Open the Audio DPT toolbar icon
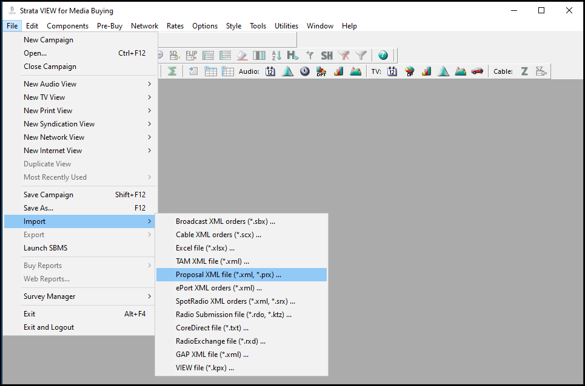 pyautogui.click(x=321, y=71)
